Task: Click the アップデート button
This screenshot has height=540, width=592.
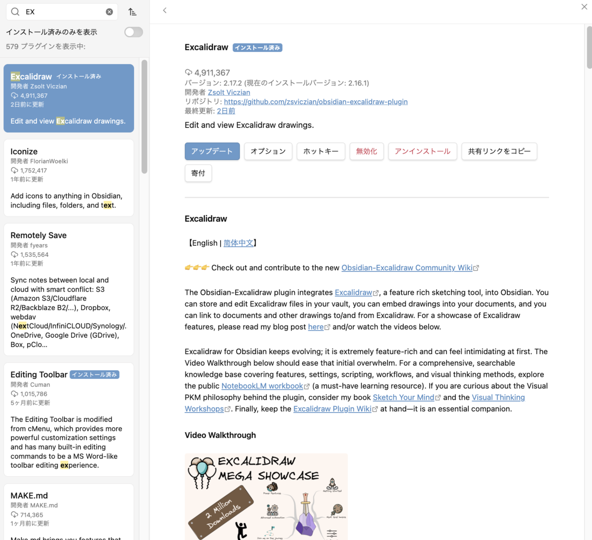Action: 212,151
